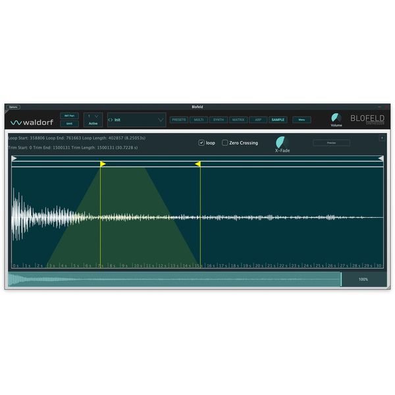Click the 20 s mark on time ruler

pos(259,266)
